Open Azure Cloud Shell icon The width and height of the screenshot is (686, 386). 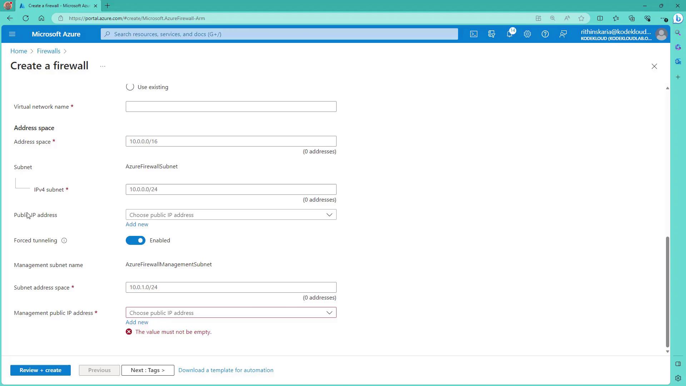click(473, 34)
